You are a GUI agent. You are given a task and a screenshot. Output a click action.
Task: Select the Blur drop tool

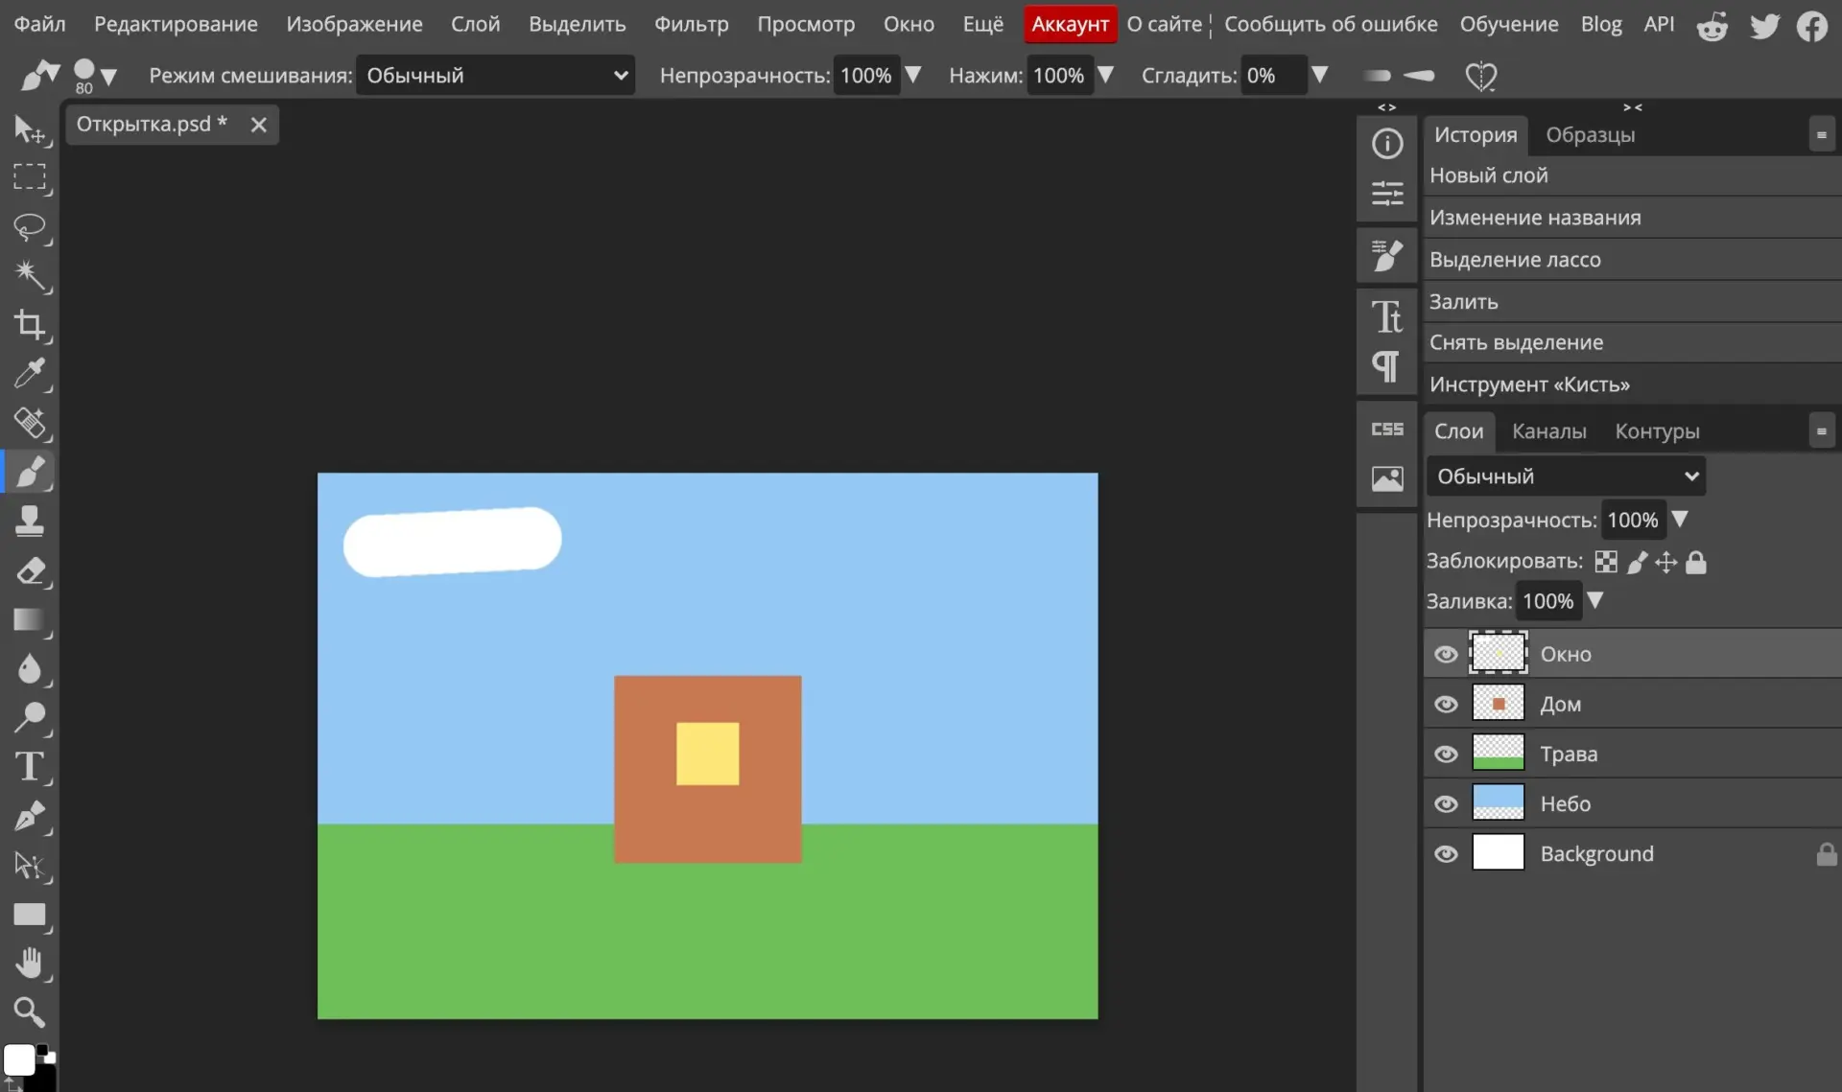click(x=30, y=668)
